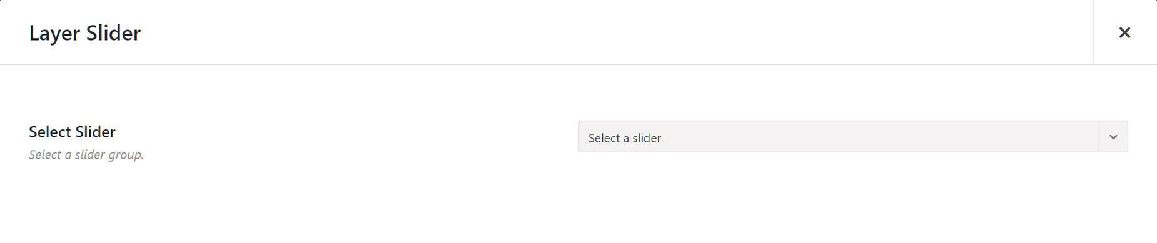Click the X icon in the header corner
Viewport: 1157px width, 243px height.
tap(1124, 32)
